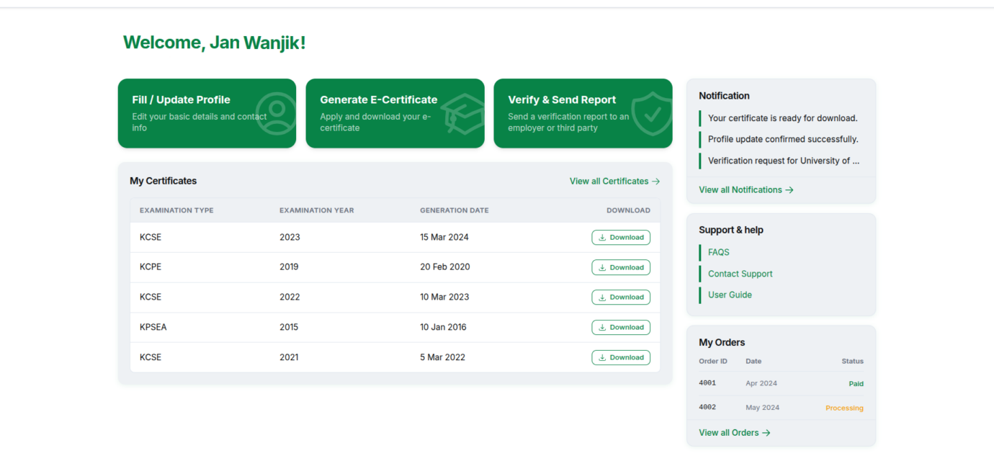Image resolution: width=994 pixels, height=461 pixels.
Task: Click the arrow icon beside View all Orders
Action: point(766,433)
